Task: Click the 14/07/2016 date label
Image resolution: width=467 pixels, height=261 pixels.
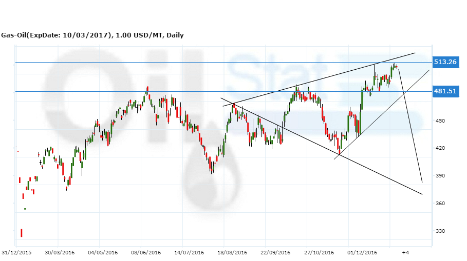Action: click(189, 253)
